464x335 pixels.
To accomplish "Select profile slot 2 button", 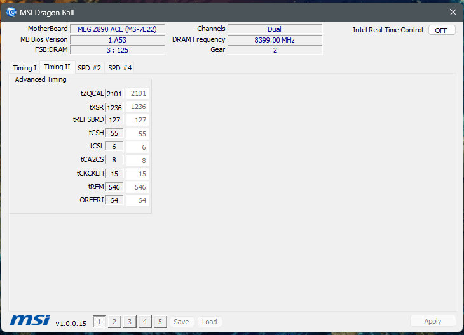I will point(114,322).
